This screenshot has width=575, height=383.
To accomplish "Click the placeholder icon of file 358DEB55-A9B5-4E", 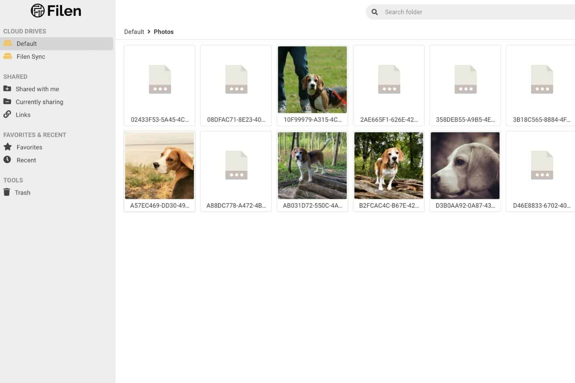I will (x=465, y=79).
